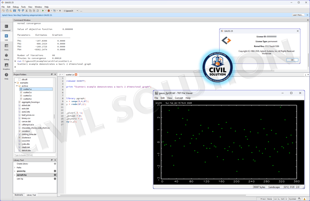Screen dimensions: 310x201
Task: Open the File menu in GAUSS
Action: pos(3,7)
